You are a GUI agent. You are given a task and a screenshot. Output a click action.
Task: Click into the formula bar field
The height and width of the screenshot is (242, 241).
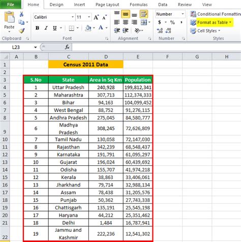pyautogui.click(x=157, y=47)
